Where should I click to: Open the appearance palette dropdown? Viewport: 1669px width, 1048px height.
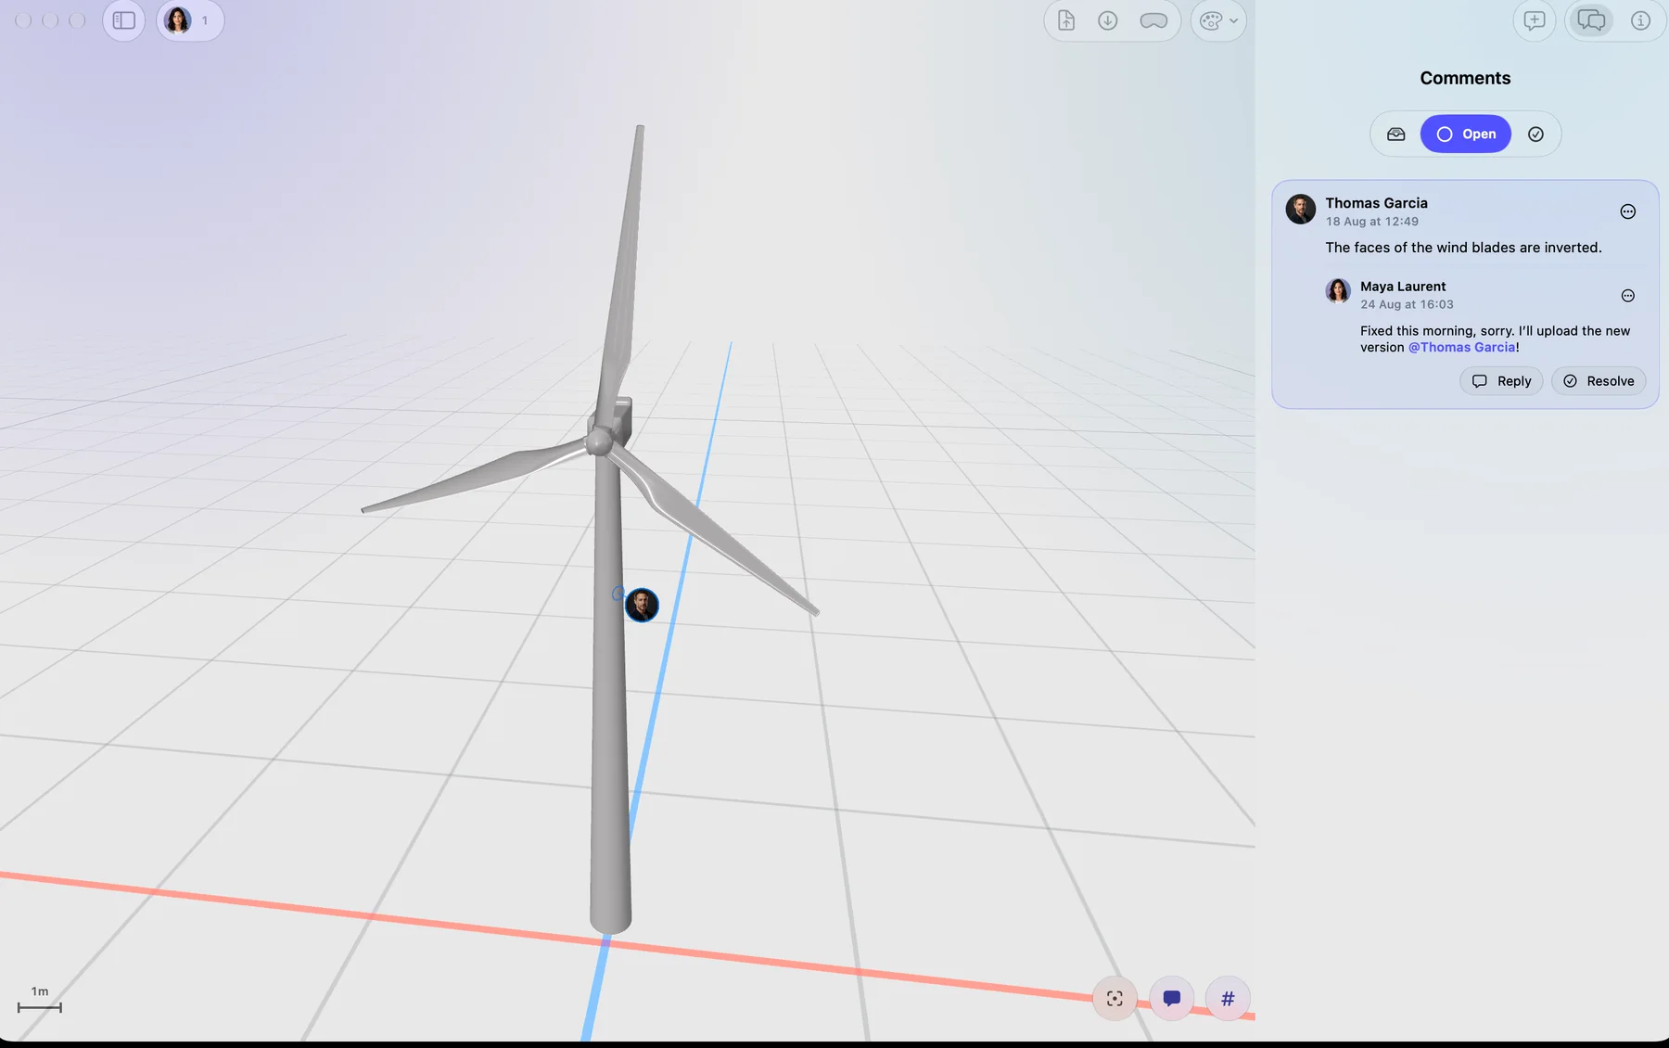1218,20
